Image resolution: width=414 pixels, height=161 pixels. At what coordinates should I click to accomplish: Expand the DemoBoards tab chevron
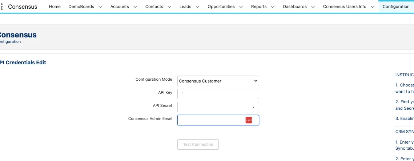pyautogui.click(x=100, y=7)
